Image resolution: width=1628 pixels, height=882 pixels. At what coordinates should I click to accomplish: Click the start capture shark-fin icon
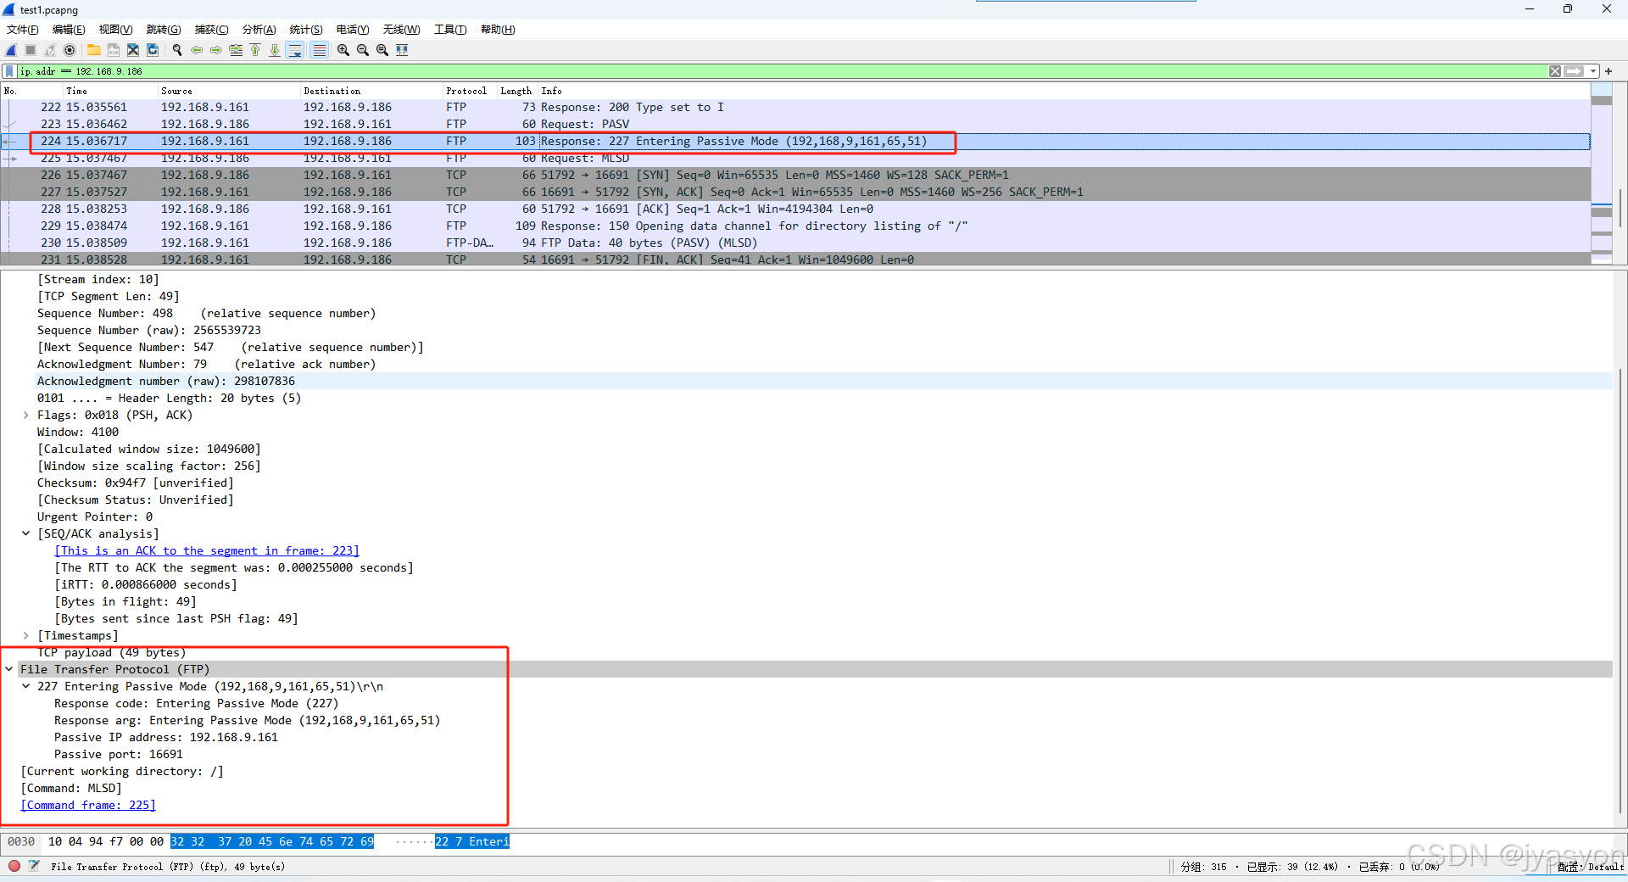tap(11, 50)
